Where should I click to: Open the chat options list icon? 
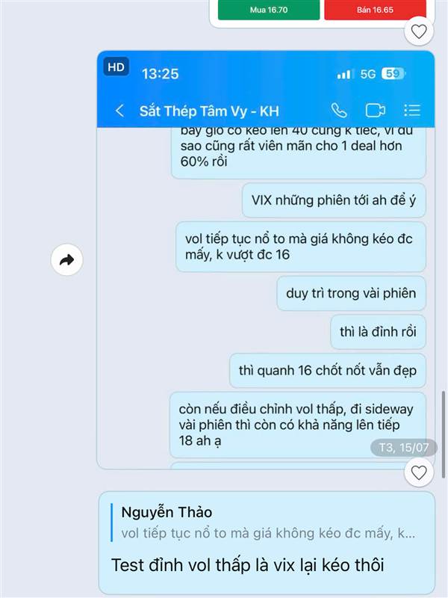(412, 111)
